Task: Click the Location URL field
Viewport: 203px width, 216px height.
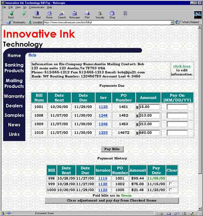Action: tap(107, 22)
